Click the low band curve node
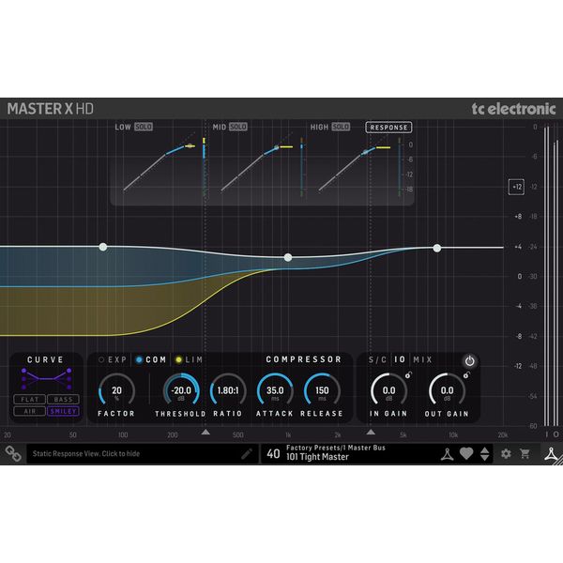This screenshot has height=563, width=563. 103,247
